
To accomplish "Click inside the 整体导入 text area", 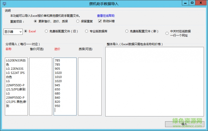I will click(x=154, y=81).
